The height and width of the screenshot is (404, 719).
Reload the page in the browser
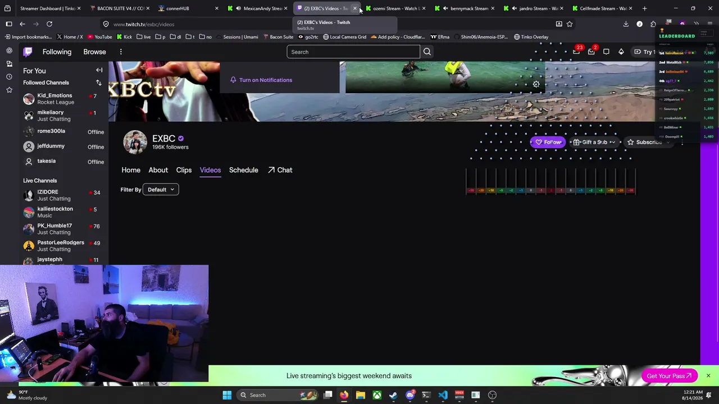49,24
